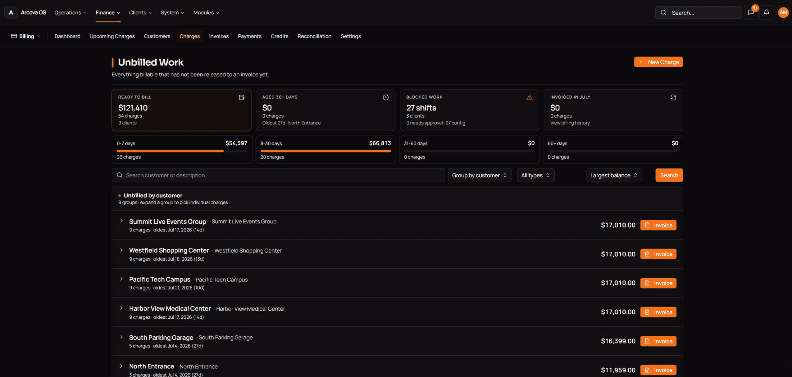Click the Unbilled by customer heading
The width and height of the screenshot is (792, 377).
point(153,195)
